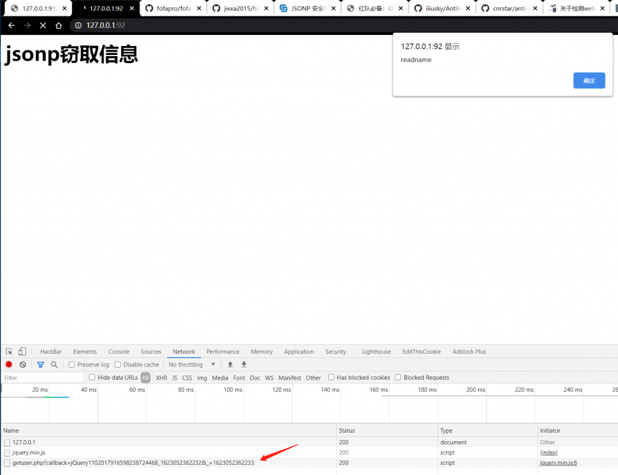Filter requests by CSS type

[187, 378]
